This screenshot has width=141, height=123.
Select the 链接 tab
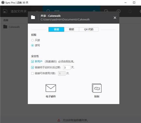click(x=56, y=29)
